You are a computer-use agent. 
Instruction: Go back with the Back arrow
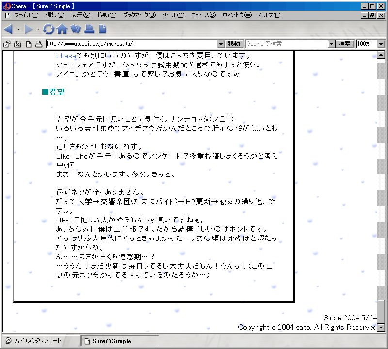(x=8, y=29)
